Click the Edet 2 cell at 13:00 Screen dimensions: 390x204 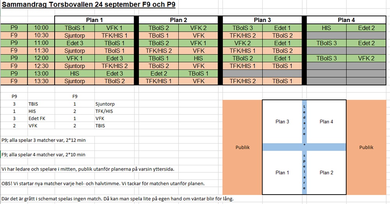pos(158,74)
